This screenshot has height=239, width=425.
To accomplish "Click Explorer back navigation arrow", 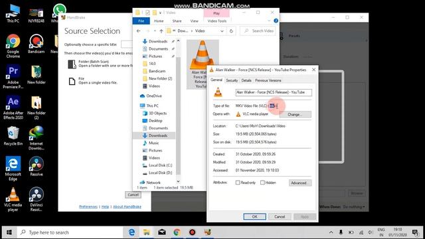I will tap(139, 31).
